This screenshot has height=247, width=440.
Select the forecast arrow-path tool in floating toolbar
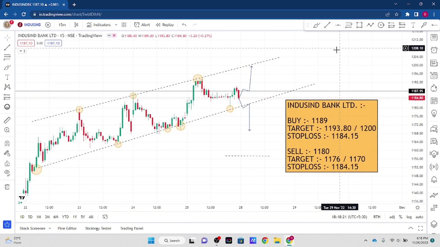(x=370, y=25)
